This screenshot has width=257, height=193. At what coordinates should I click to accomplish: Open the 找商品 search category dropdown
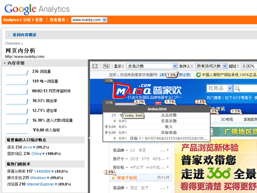(220, 88)
